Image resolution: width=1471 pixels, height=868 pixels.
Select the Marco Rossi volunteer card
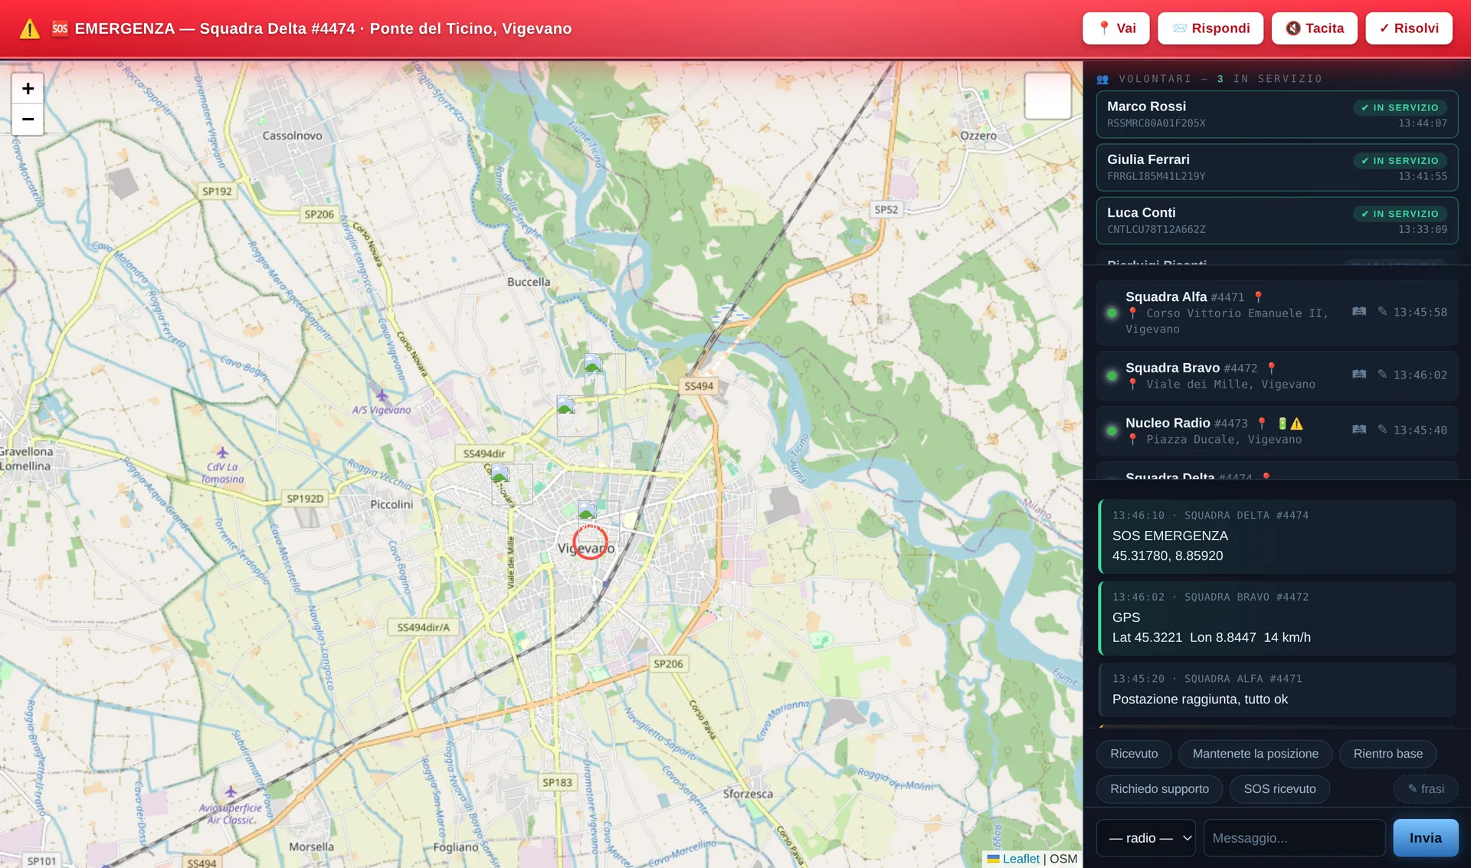coord(1276,114)
